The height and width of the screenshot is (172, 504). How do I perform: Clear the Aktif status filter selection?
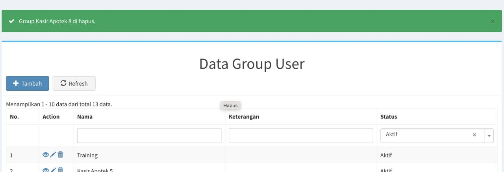coord(474,135)
